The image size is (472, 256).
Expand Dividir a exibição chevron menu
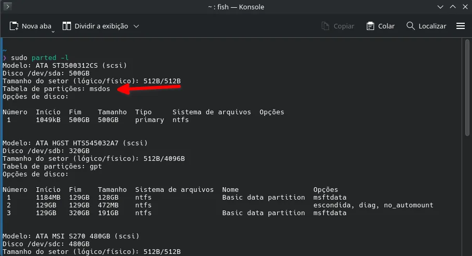pos(136,26)
